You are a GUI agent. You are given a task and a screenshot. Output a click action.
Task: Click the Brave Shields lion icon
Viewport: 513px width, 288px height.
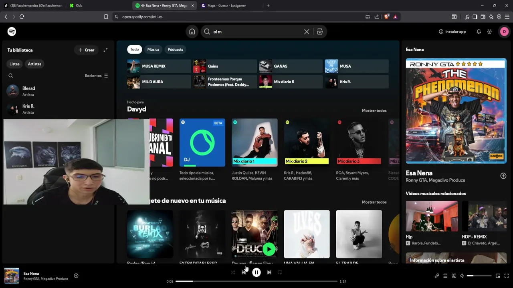pos(387,17)
